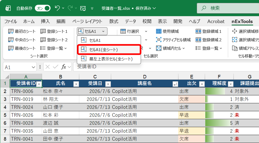259x143 pixels.
Task: Click 登録領域1 button
Action: point(208,31)
